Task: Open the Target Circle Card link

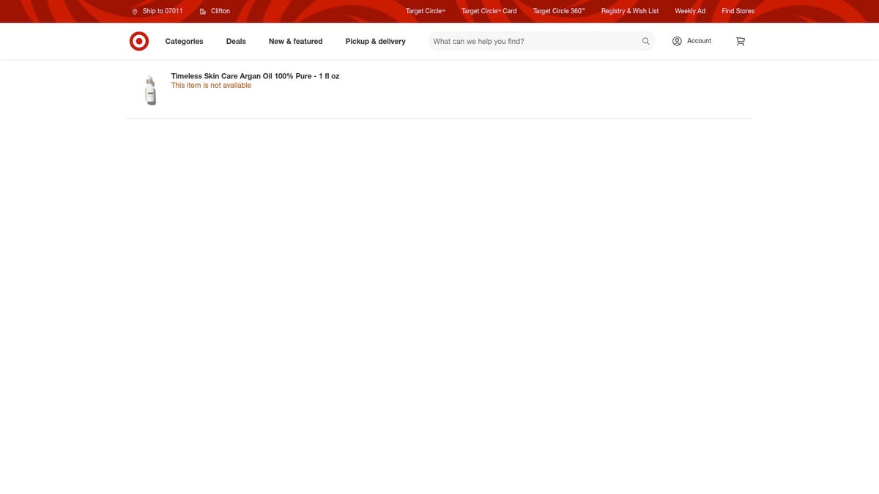Action: (x=489, y=12)
